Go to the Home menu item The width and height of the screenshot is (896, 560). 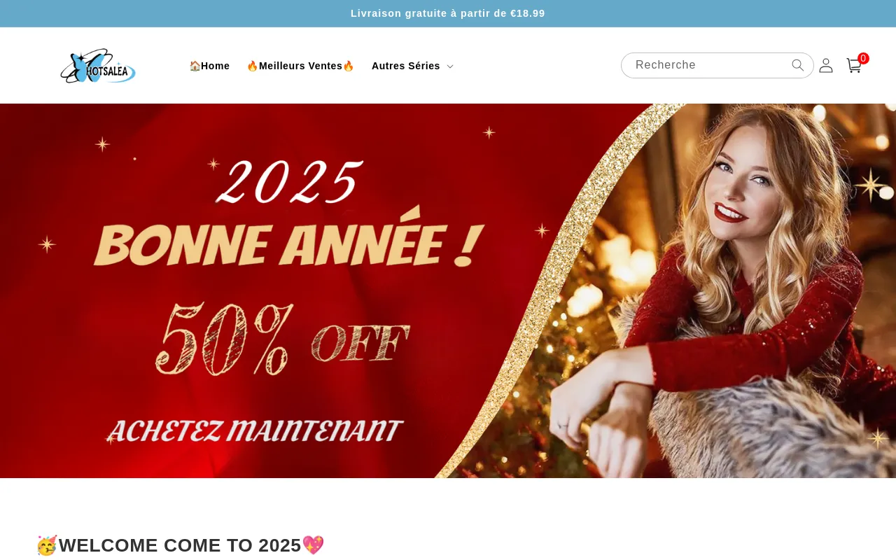pos(209,66)
